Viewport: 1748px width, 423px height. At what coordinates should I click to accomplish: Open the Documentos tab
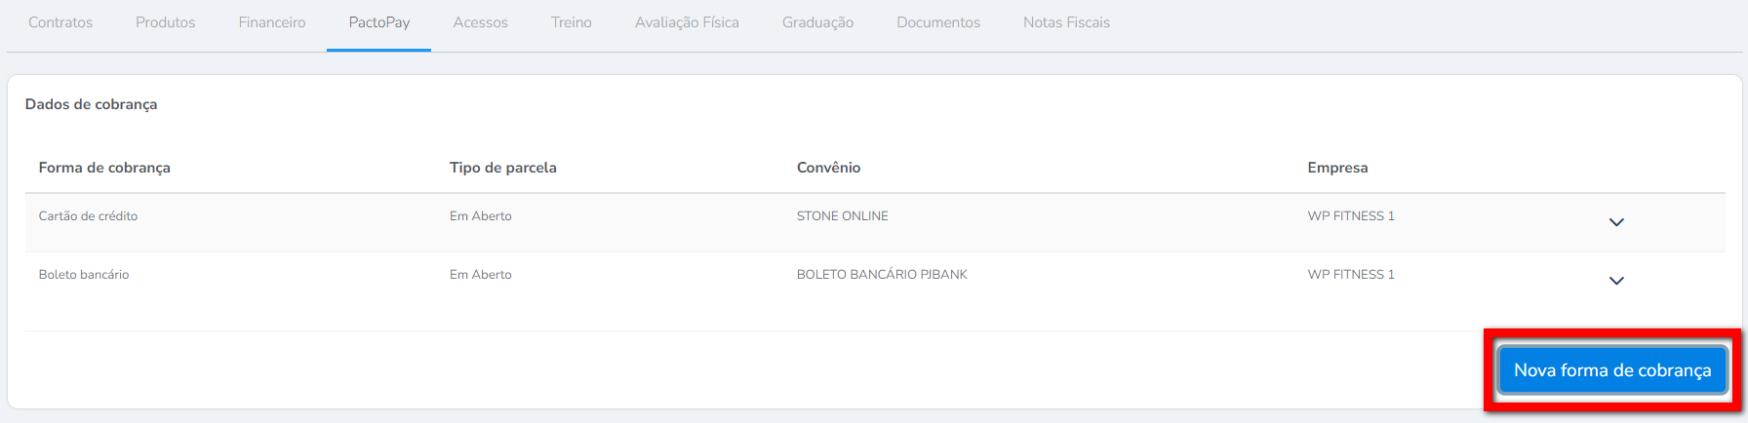coord(938,22)
